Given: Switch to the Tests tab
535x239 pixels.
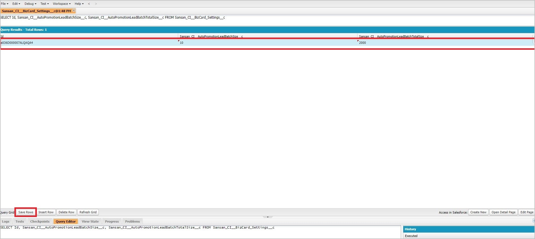Looking at the screenshot, I should tap(20, 221).
